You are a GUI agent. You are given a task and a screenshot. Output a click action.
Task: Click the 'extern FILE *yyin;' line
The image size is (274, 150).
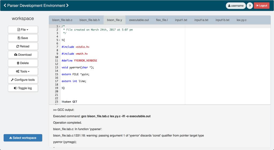click(x=75, y=74)
